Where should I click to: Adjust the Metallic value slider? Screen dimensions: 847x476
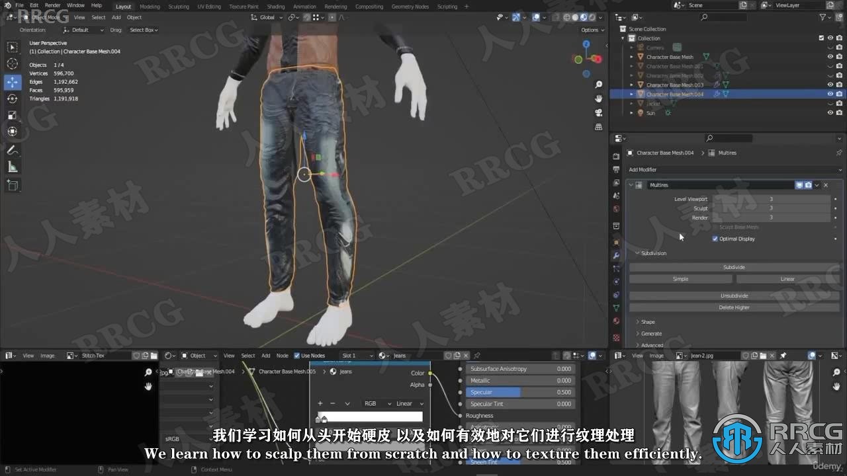click(x=521, y=380)
